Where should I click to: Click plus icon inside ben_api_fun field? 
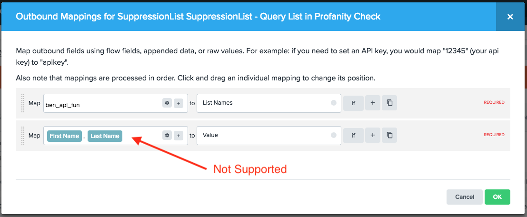179,103
